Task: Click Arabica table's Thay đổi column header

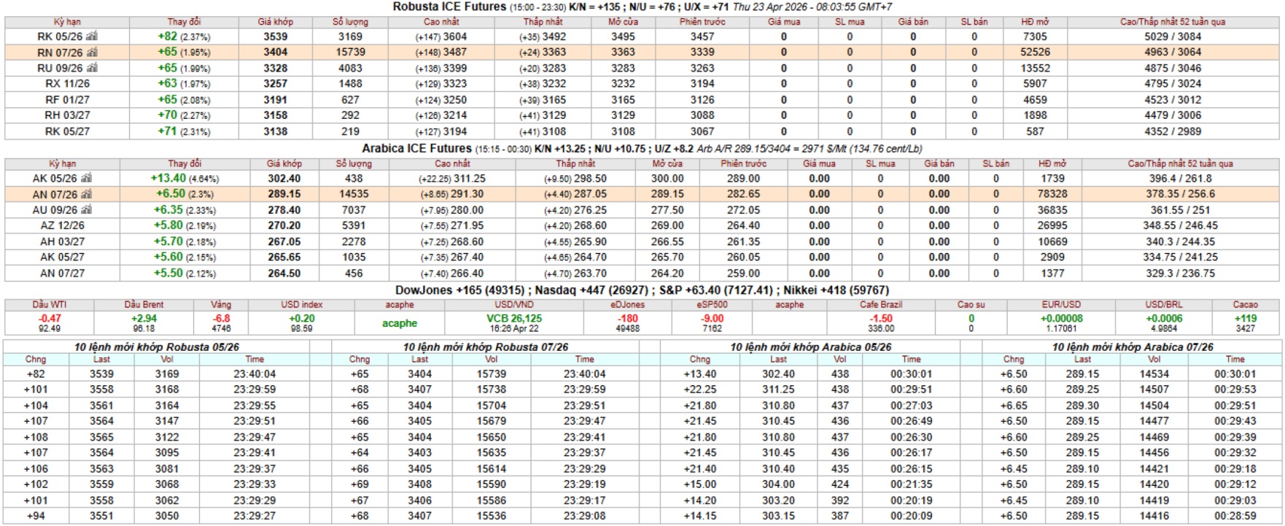Action: click(185, 164)
